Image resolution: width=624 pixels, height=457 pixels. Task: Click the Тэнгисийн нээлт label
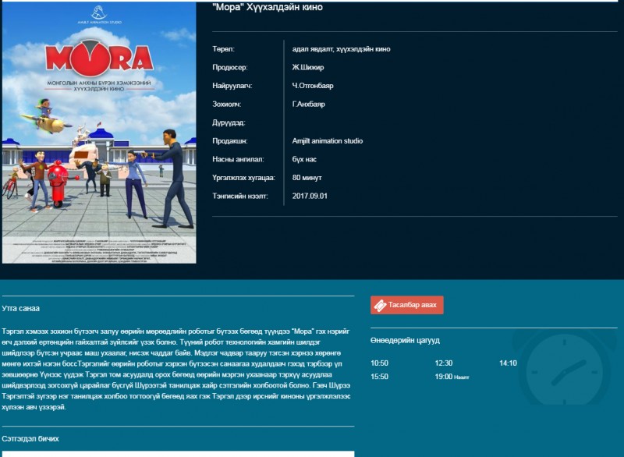(240, 196)
